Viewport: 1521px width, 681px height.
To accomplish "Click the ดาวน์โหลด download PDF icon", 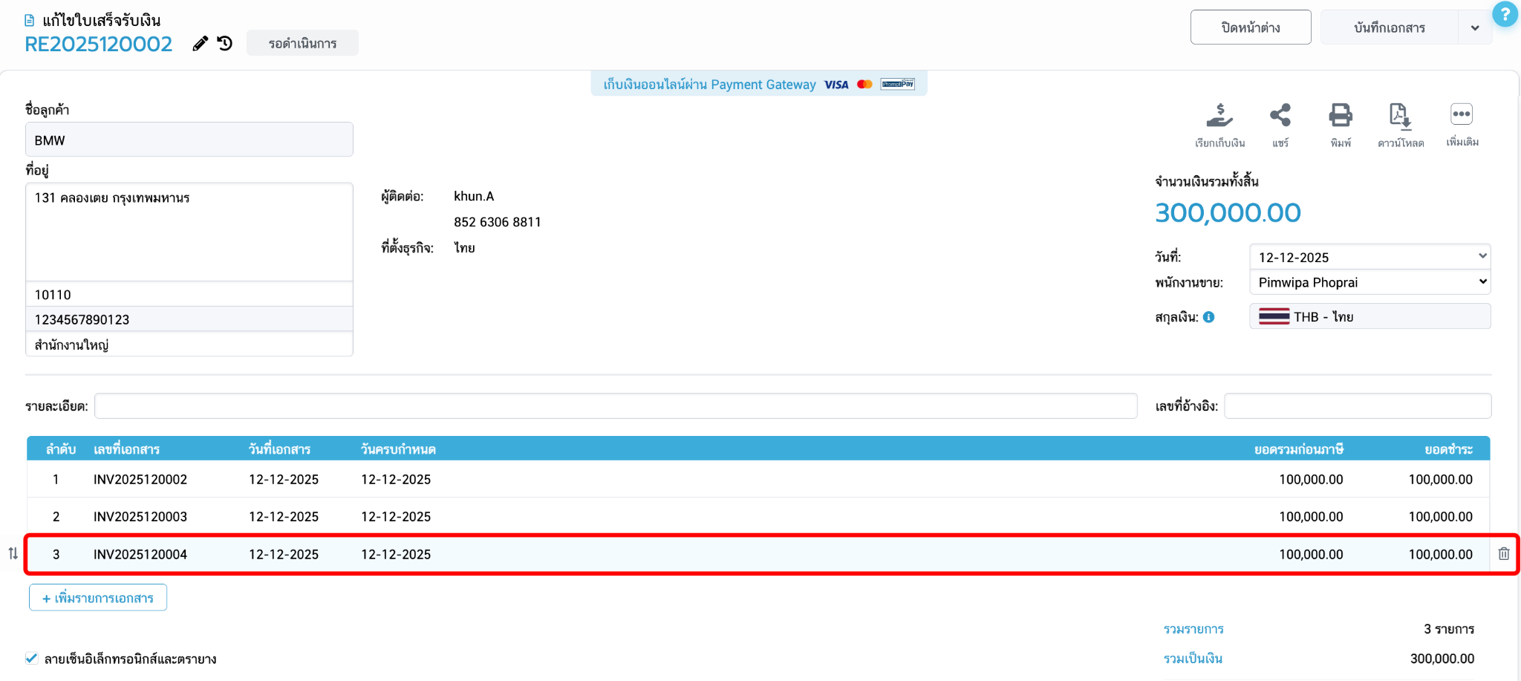I will (x=1400, y=116).
